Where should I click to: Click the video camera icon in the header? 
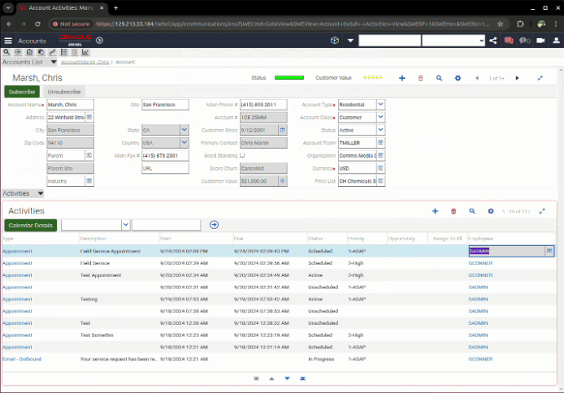point(540,41)
